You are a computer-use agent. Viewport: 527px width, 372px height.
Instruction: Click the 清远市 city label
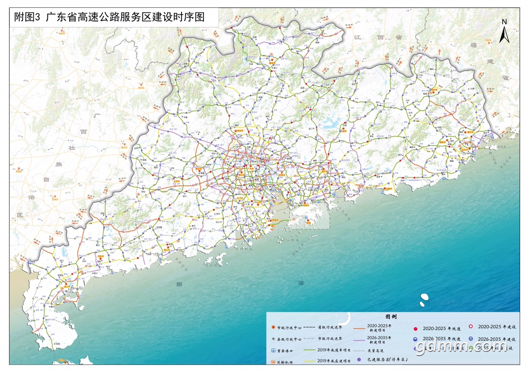pyautogui.click(x=241, y=131)
